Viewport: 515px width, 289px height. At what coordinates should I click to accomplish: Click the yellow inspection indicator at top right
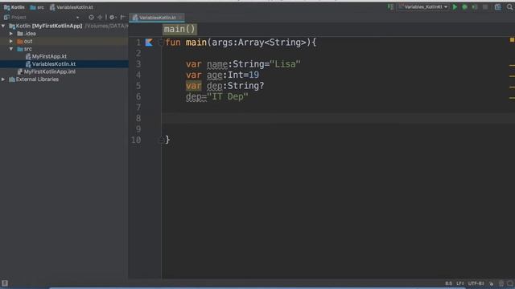click(x=512, y=39)
